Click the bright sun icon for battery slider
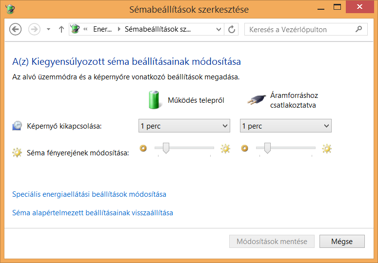Viewport: 378px width, 263px height. (225, 149)
